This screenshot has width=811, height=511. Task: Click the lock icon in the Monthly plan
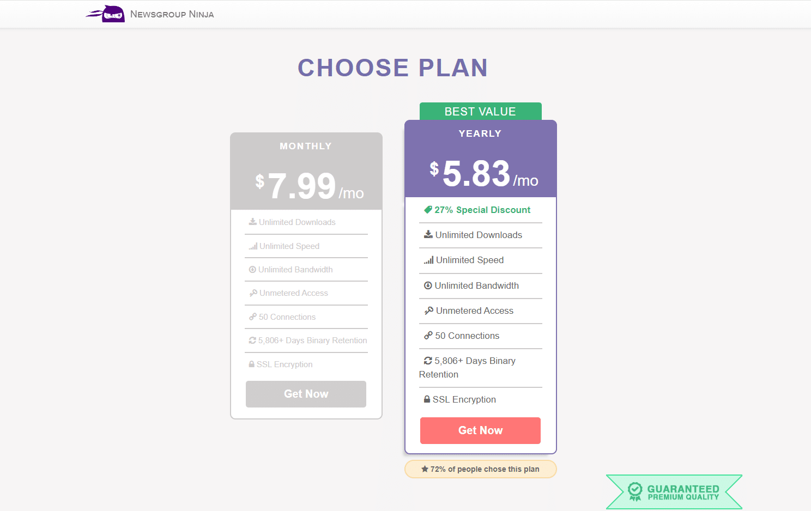pos(251,364)
